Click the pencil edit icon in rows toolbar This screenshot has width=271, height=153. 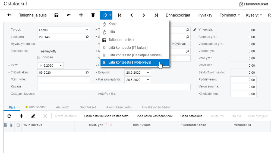pyautogui.click(x=33, y=116)
